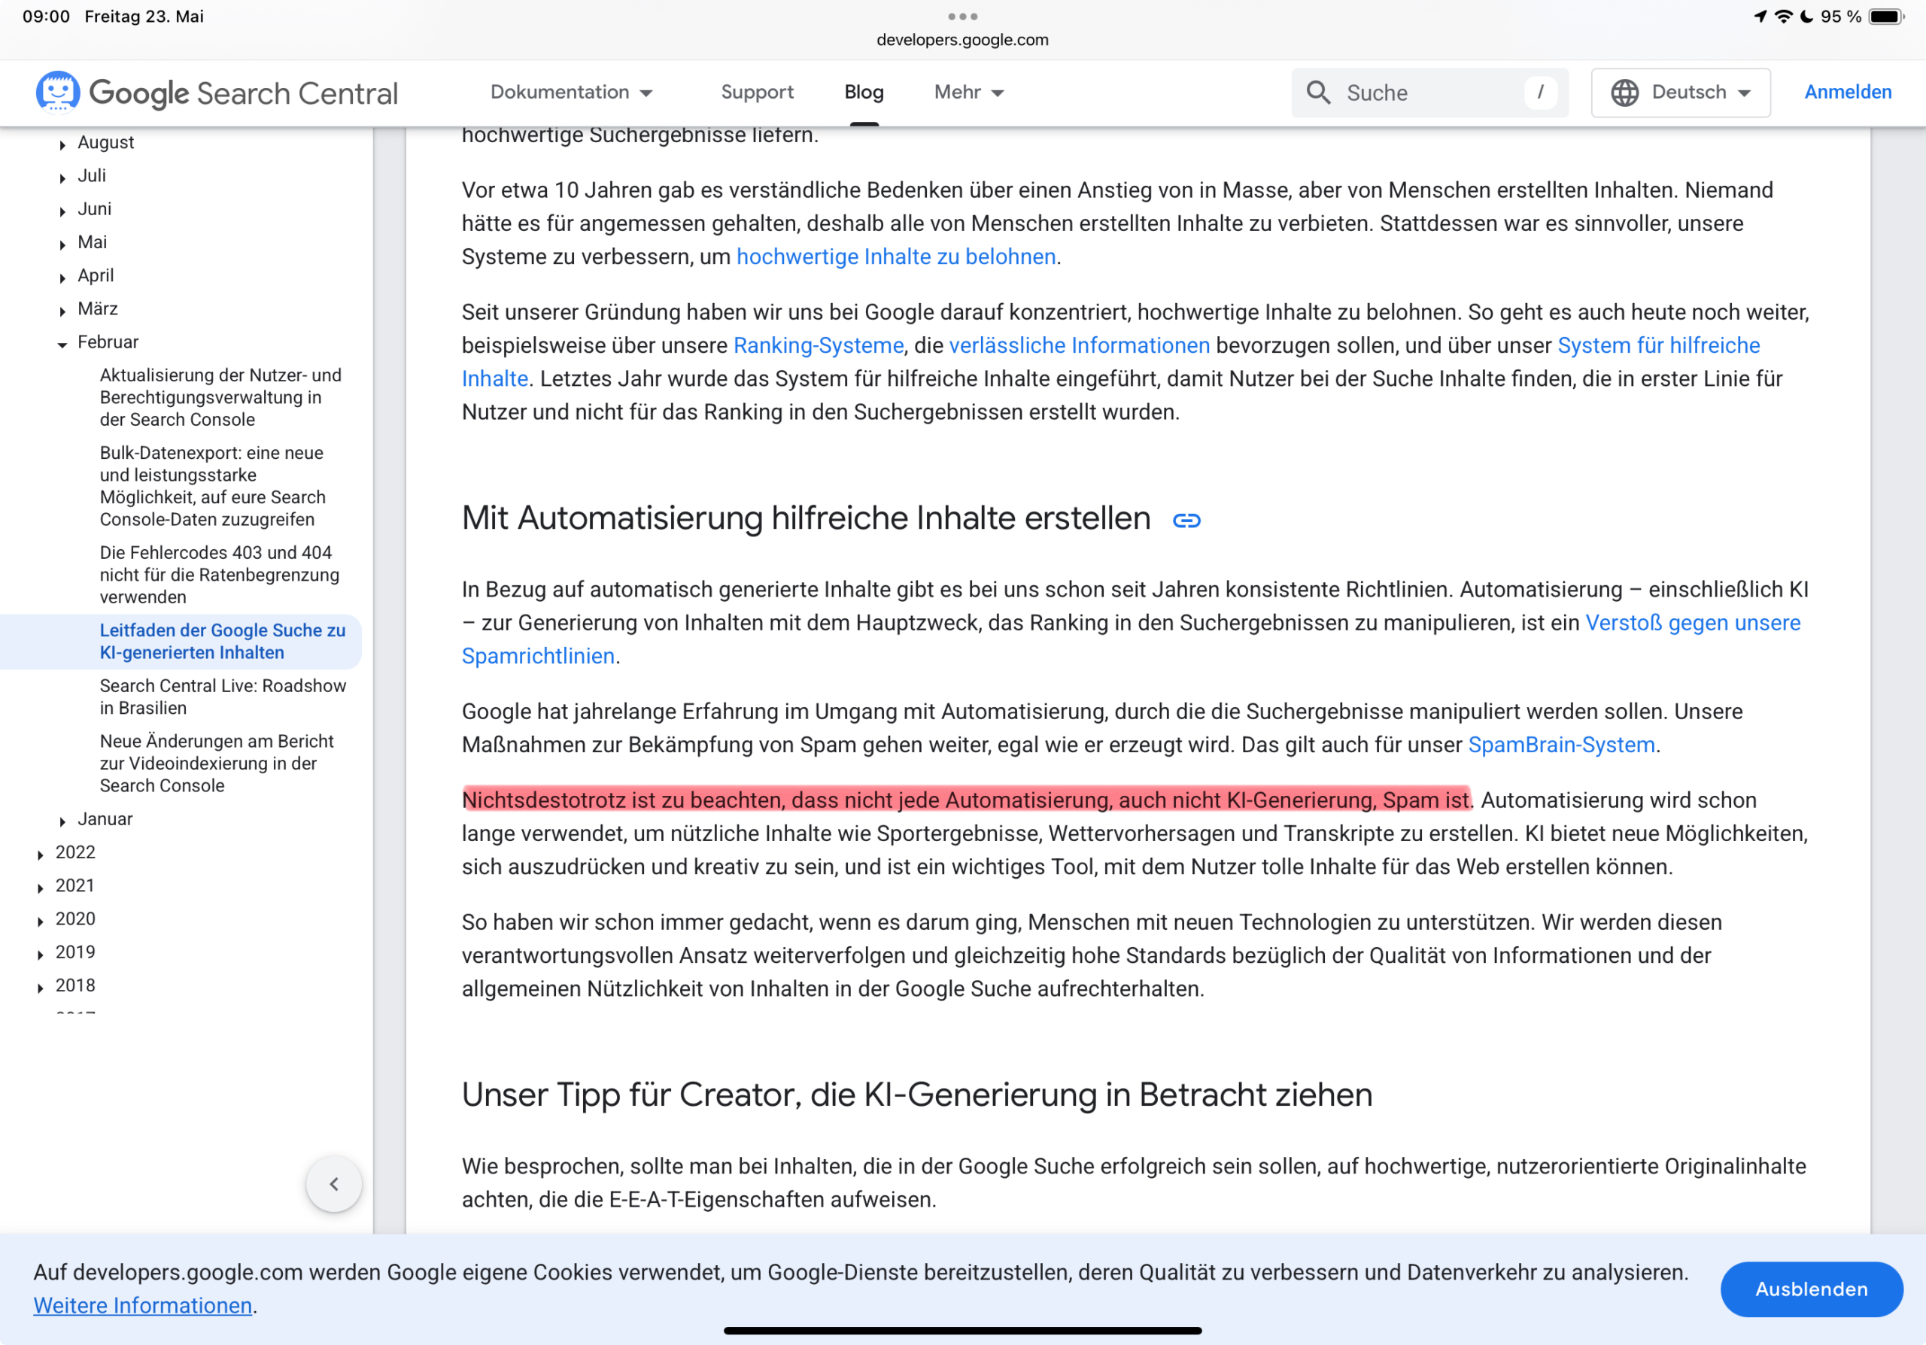Image resolution: width=1926 pixels, height=1345 pixels.
Task: Open the Support tab
Action: coord(757,93)
